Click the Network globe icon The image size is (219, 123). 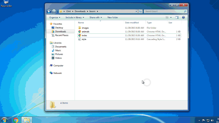(x=51, y=73)
